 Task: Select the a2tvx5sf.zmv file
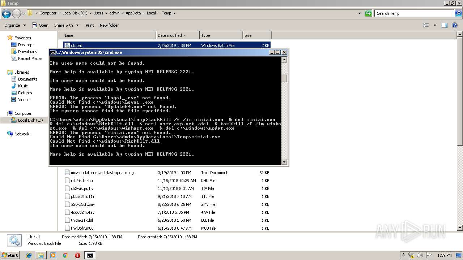[x=167, y=204]
